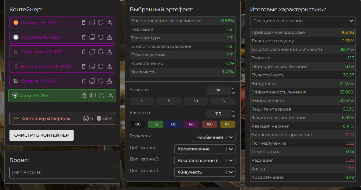Choose the yellow 175 quality swatch
This screenshot has height=190, width=361.
[228, 124]
